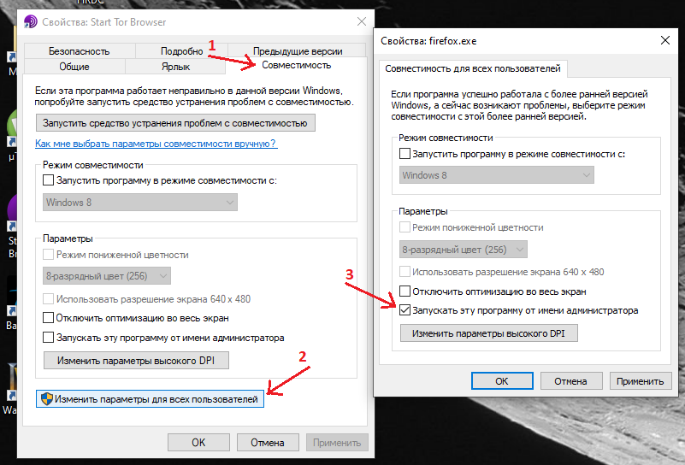Click the Tor Browser icon in title bar
The image size is (685, 465).
tap(31, 21)
